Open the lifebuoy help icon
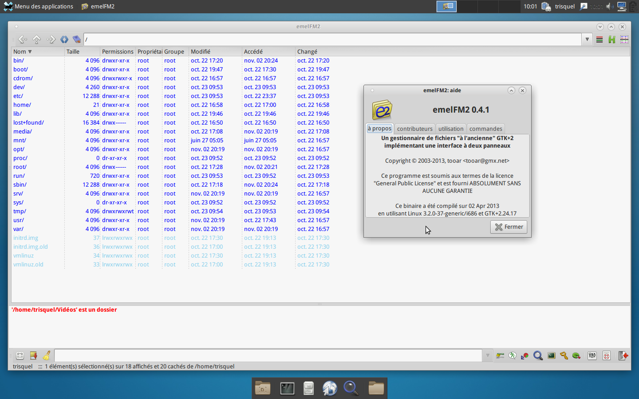This screenshot has width=639, height=399. pos(607,356)
